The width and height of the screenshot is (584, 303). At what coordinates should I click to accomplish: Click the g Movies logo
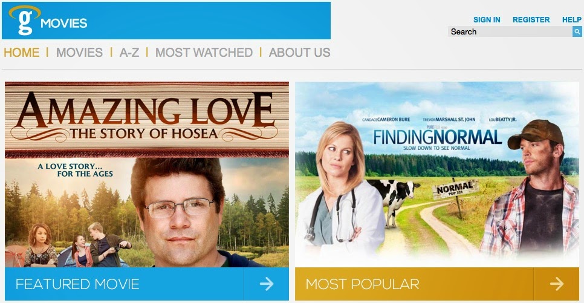[48, 21]
